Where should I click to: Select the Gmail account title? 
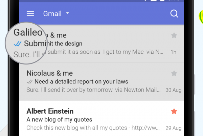tap(52, 13)
